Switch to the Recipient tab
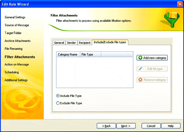Viewport: 184px width, 132px height. click(85, 43)
